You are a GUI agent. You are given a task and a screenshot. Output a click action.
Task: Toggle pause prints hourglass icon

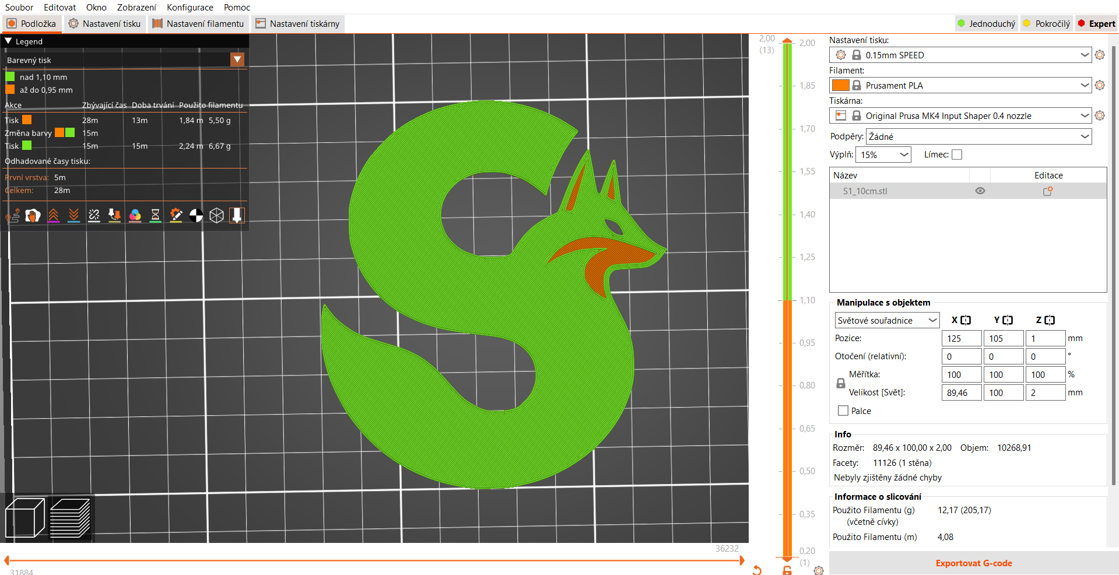(155, 215)
